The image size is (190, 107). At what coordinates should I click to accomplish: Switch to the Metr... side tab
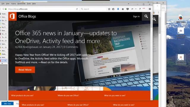point(4,57)
